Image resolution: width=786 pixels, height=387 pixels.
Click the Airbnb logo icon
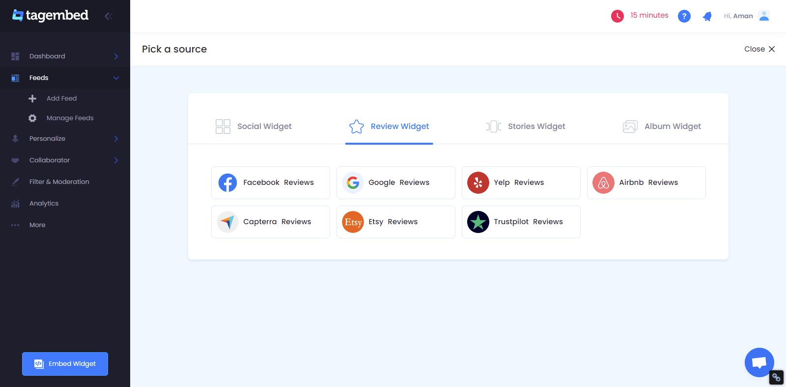click(603, 182)
